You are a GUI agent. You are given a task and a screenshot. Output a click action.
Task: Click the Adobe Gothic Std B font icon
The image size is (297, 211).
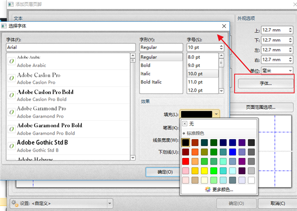[x=11, y=146]
